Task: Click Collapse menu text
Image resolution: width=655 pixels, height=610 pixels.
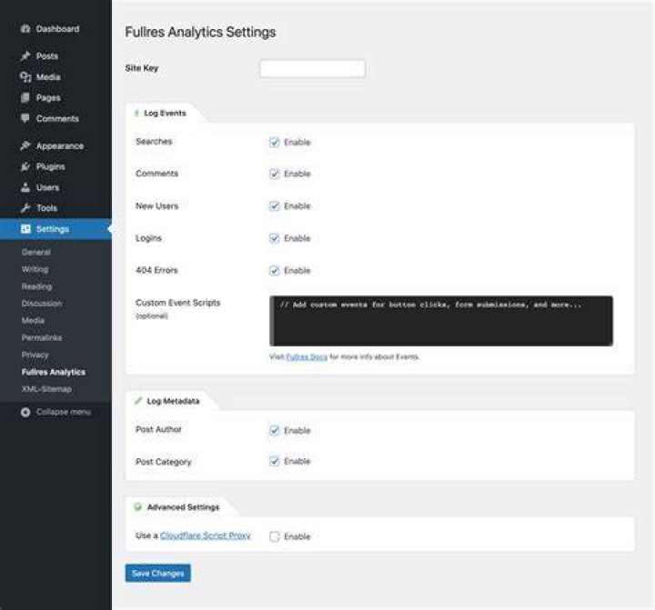Action: coord(64,412)
